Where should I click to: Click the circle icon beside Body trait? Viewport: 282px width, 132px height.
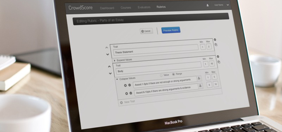tap(218, 57)
